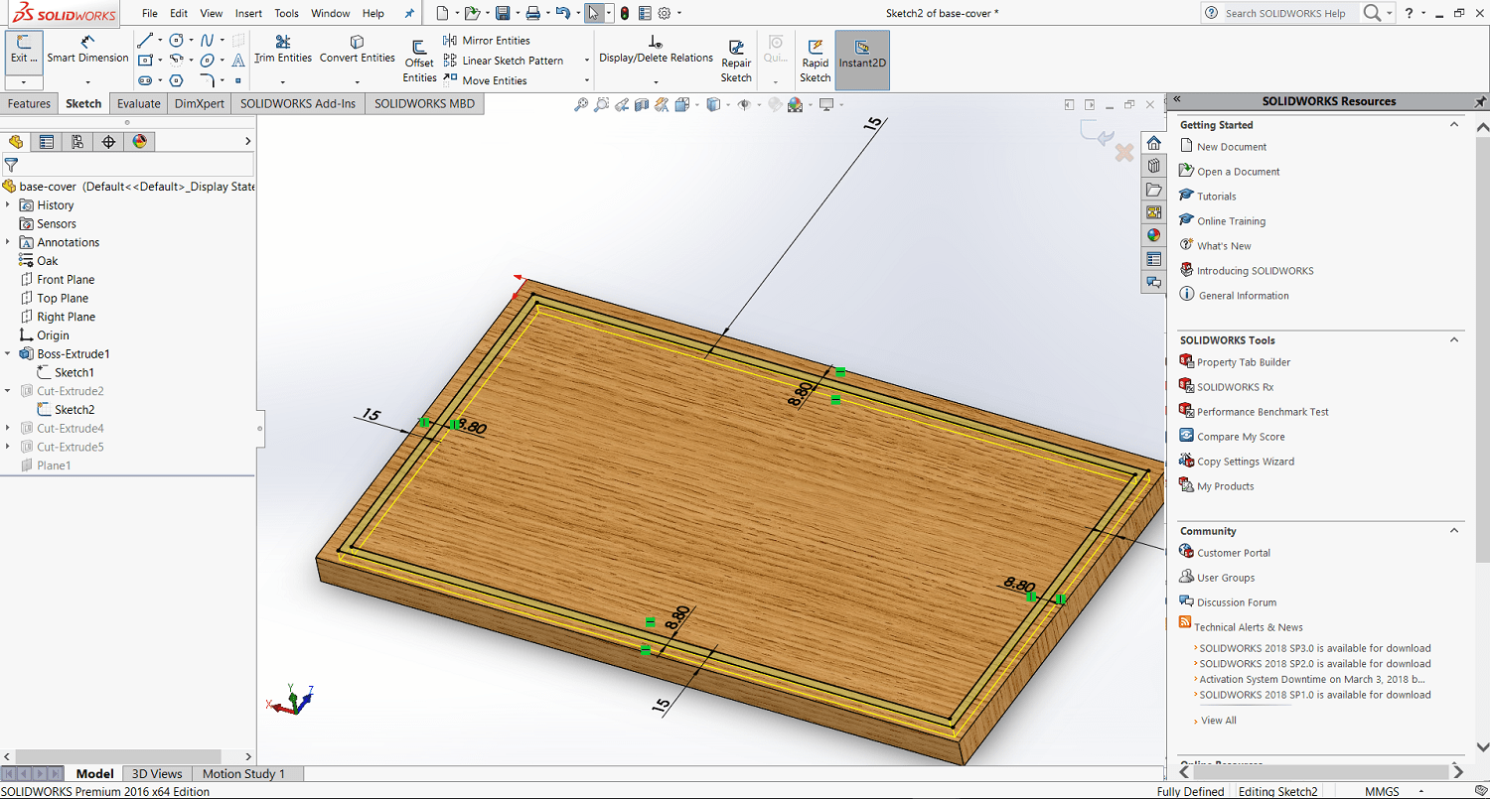Toggle Rapid Sketch mode
This screenshot has width=1490, height=799.
click(x=816, y=61)
